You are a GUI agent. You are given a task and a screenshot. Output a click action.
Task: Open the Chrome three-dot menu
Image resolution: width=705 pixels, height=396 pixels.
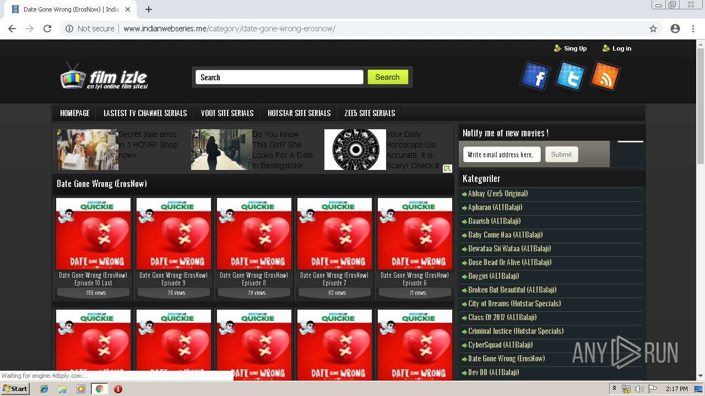tap(693, 29)
